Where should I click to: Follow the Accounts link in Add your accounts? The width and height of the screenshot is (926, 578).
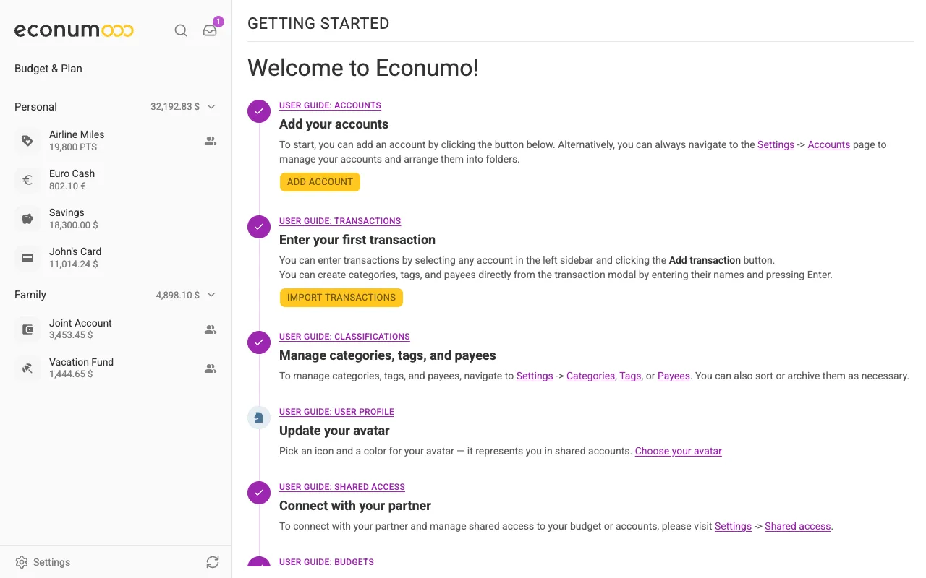[829, 144]
